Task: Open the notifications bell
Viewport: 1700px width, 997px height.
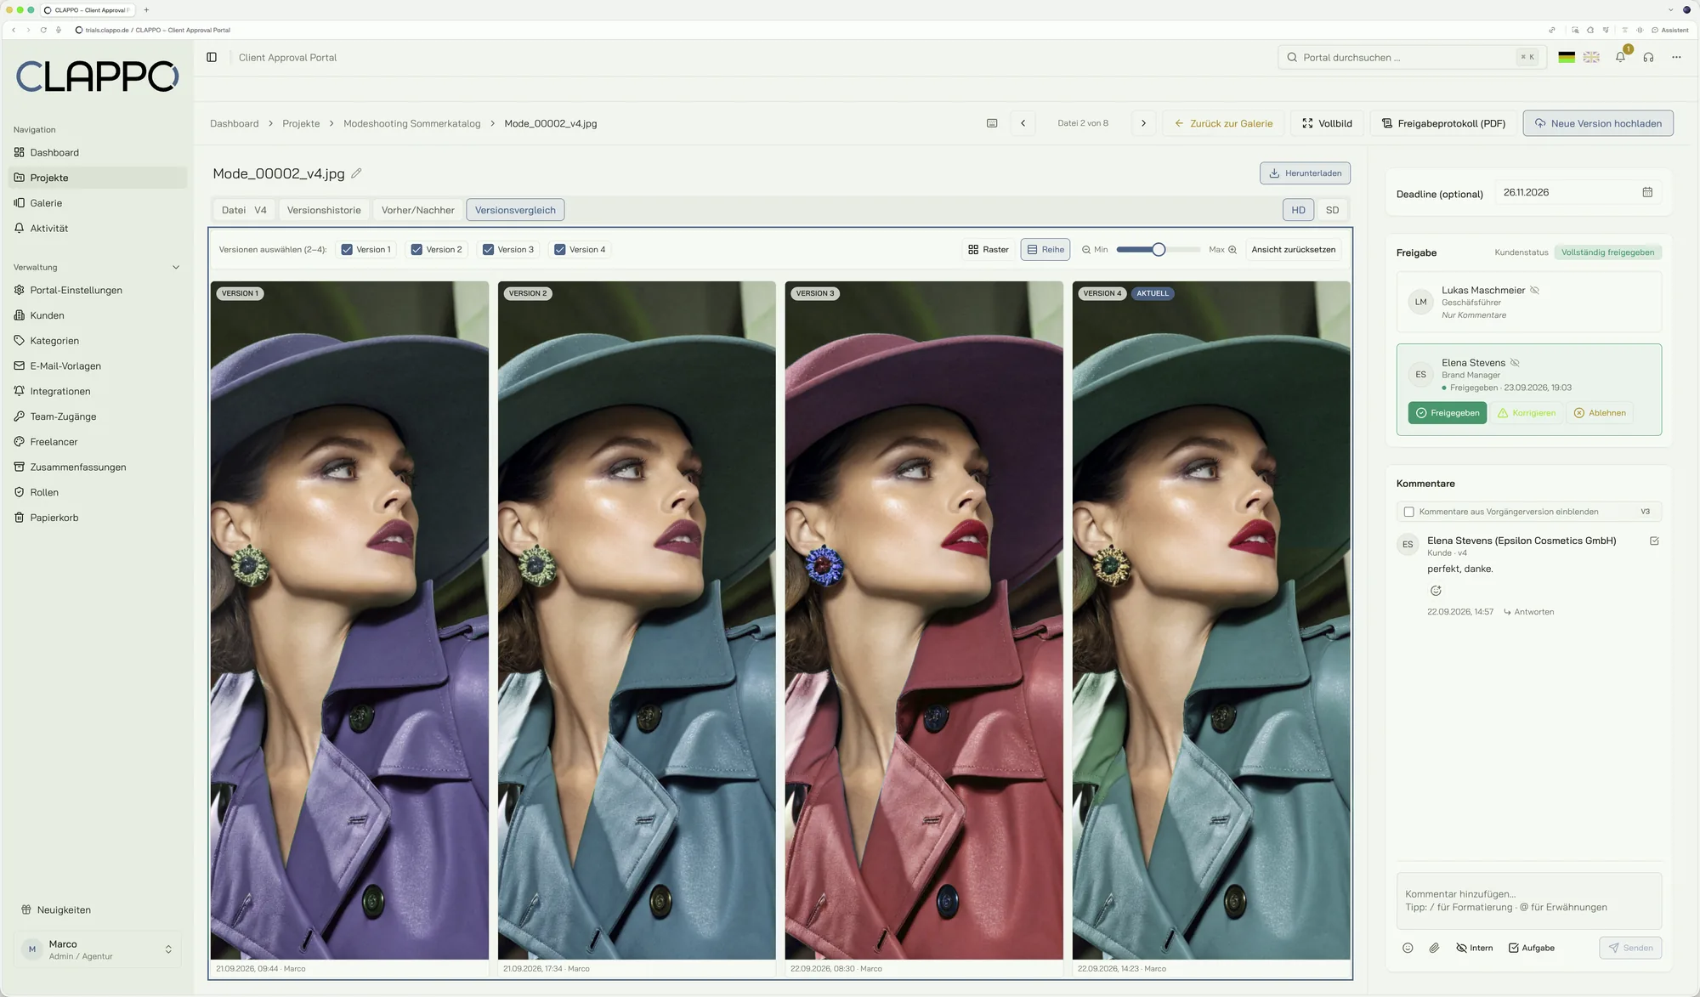Action: [1620, 57]
